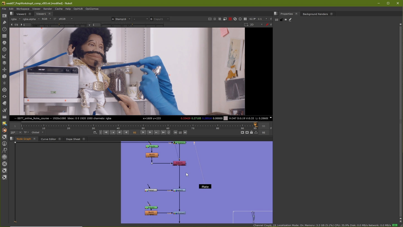Toggle the viewer lock icon near timeline

(x=251, y=132)
